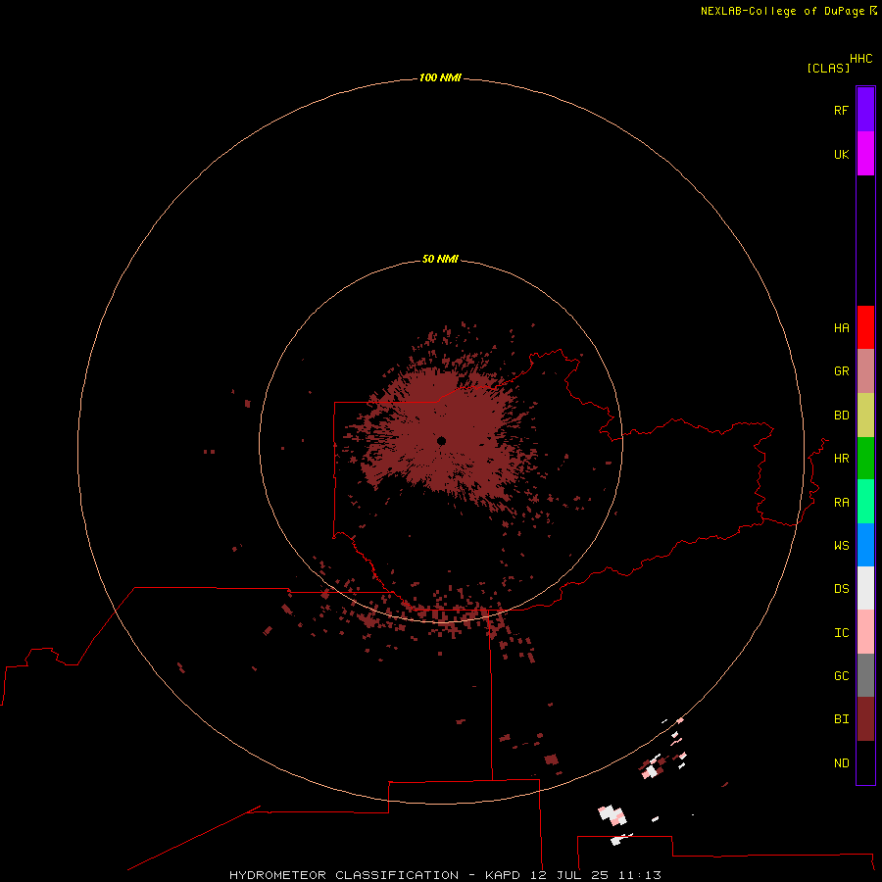This screenshot has height=882, width=882.
Task: Click the DS white legend swatch
Action: click(865, 588)
